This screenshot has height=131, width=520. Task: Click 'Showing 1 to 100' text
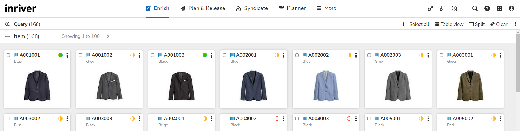pos(81,36)
